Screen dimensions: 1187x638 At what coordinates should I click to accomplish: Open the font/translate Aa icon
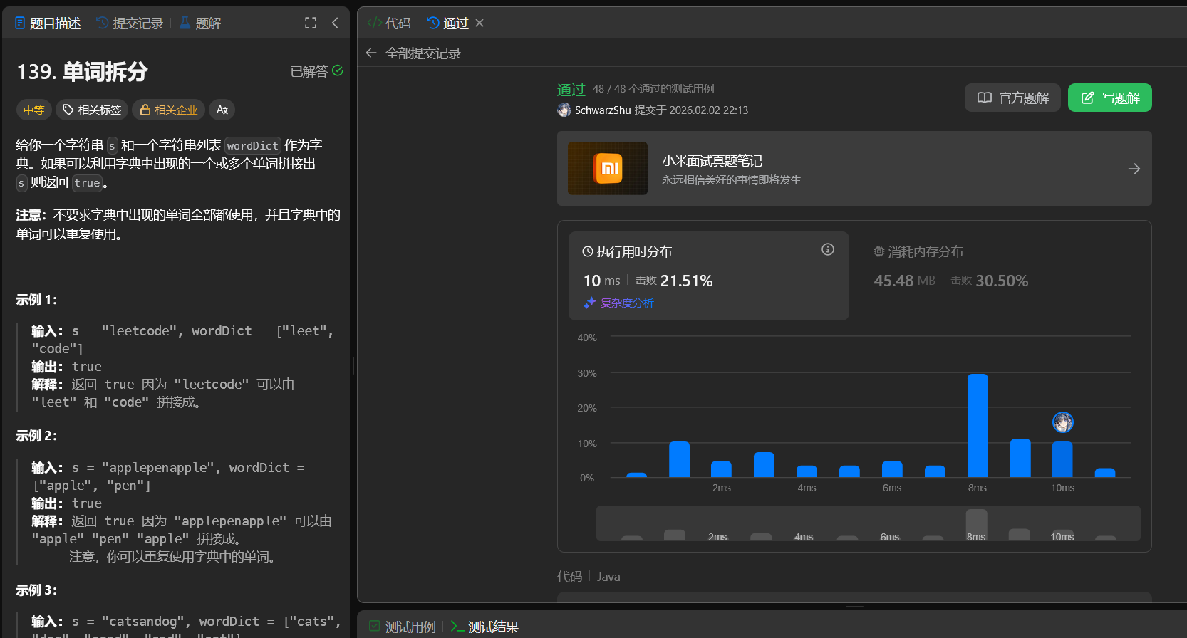pos(222,110)
